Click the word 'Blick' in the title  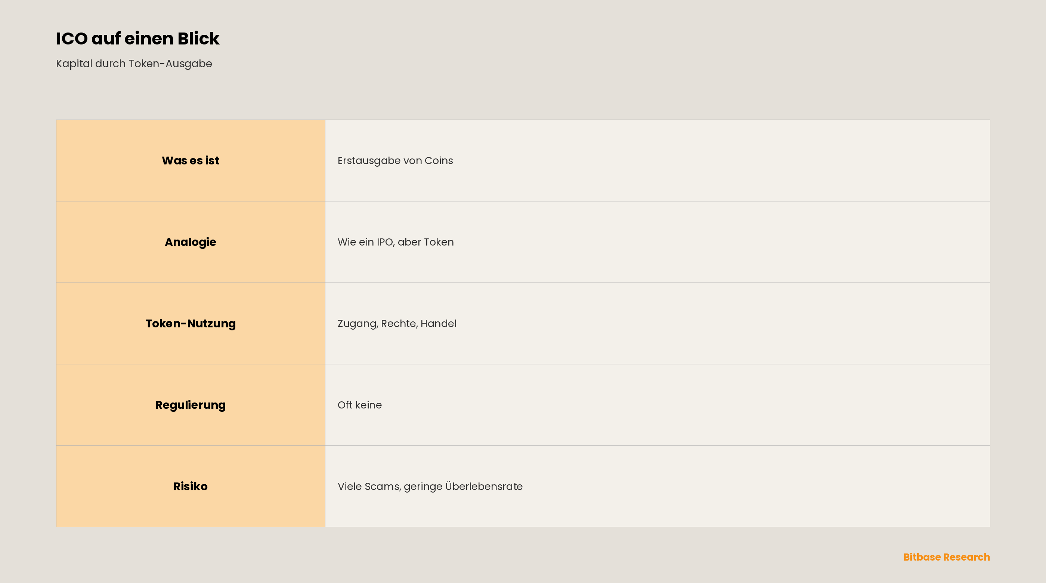click(199, 38)
